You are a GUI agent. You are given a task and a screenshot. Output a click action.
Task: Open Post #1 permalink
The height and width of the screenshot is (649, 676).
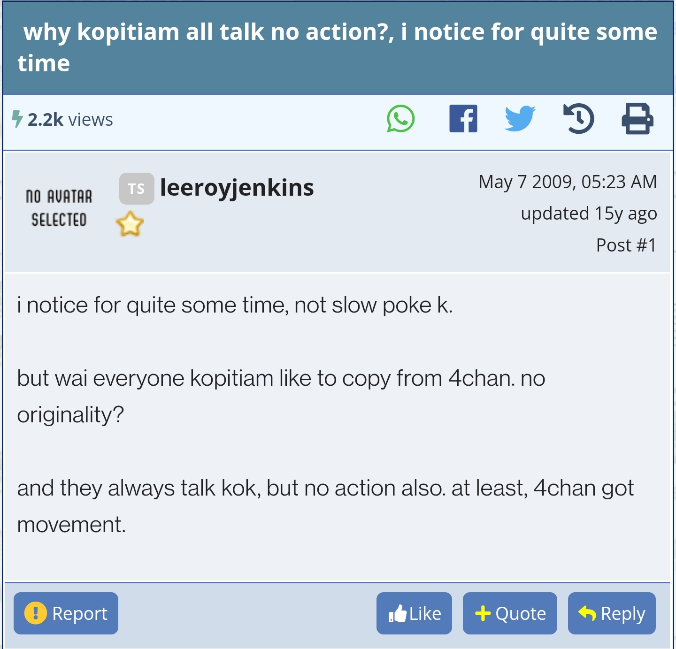[626, 245]
